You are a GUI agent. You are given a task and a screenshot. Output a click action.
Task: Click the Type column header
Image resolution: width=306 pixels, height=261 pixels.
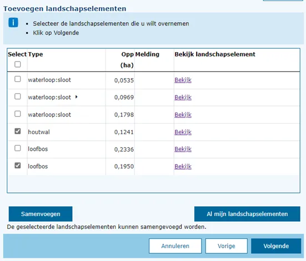(x=36, y=54)
